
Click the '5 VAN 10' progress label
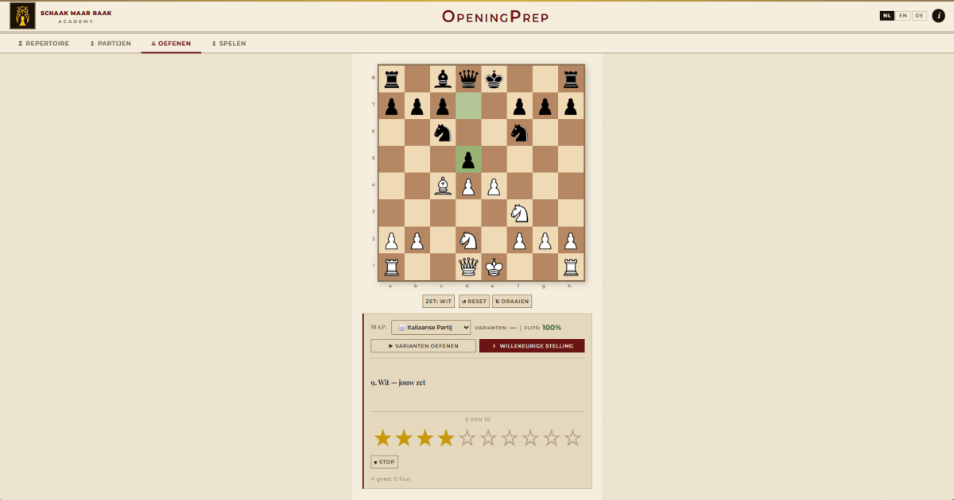tap(478, 419)
